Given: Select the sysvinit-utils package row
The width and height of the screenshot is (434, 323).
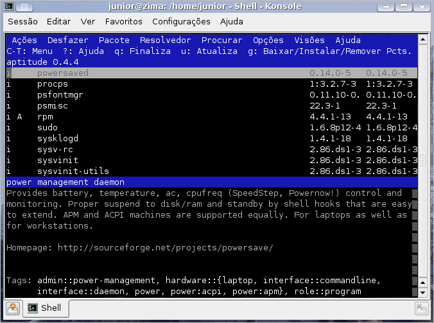Looking at the screenshot, I should pyautogui.click(x=212, y=171).
